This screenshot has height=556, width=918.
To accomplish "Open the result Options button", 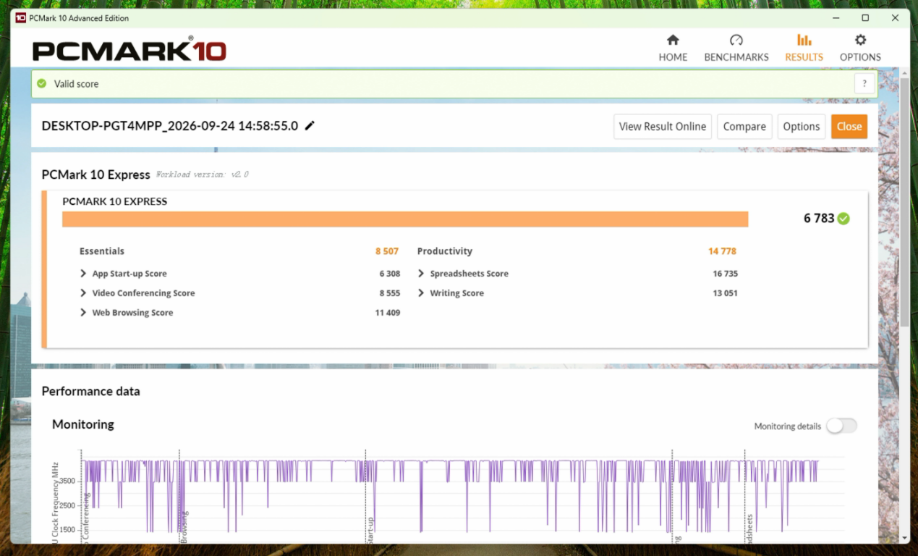I will click(x=802, y=127).
